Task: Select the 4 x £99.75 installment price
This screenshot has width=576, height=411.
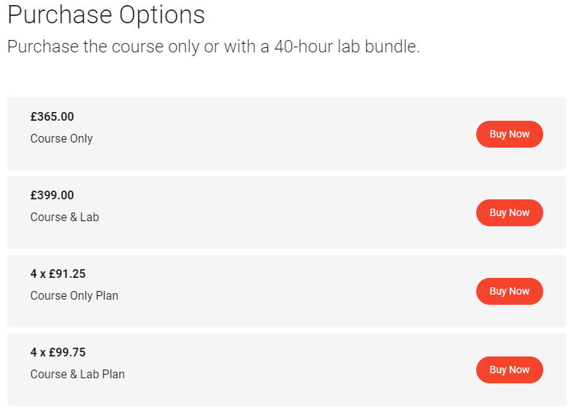Action: tap(58, 352)
